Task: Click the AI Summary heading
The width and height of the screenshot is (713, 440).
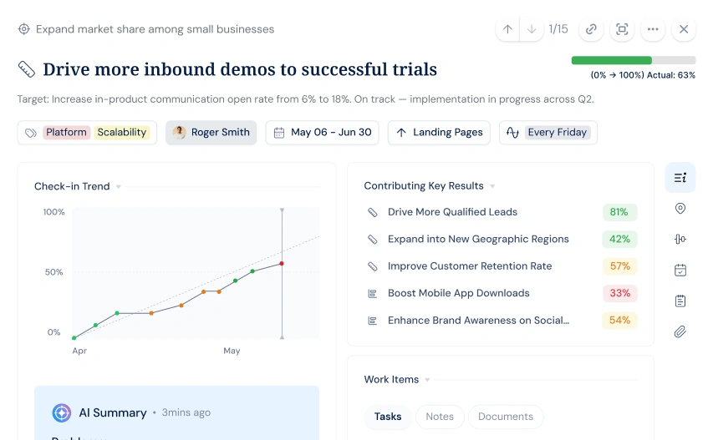Action: pos(113,412)
